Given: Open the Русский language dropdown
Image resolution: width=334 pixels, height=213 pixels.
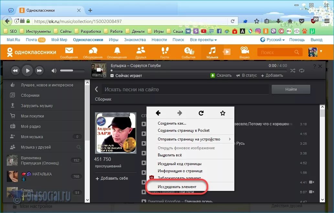Looking at the screenshot, I should (x=273, y=40).
